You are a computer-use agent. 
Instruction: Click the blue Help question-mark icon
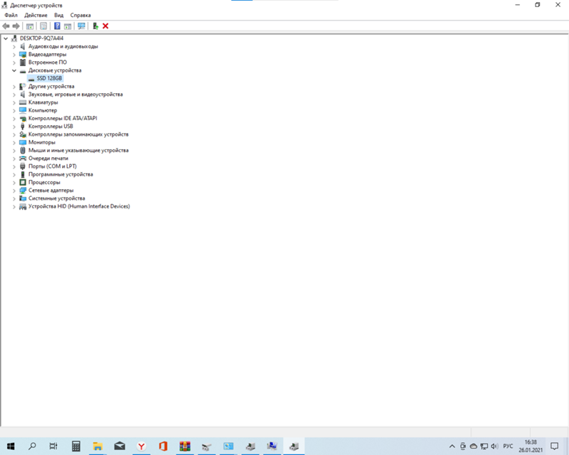pos(57,26)
